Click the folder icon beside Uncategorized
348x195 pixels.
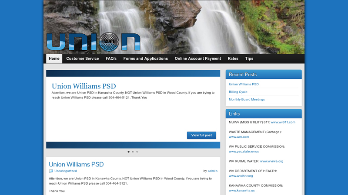tap(51, 171)
